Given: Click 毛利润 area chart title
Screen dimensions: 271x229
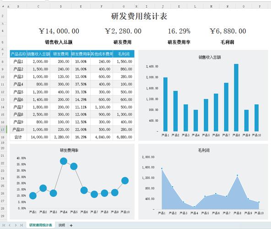Looking at the screenshot, I should pos(204,150).
